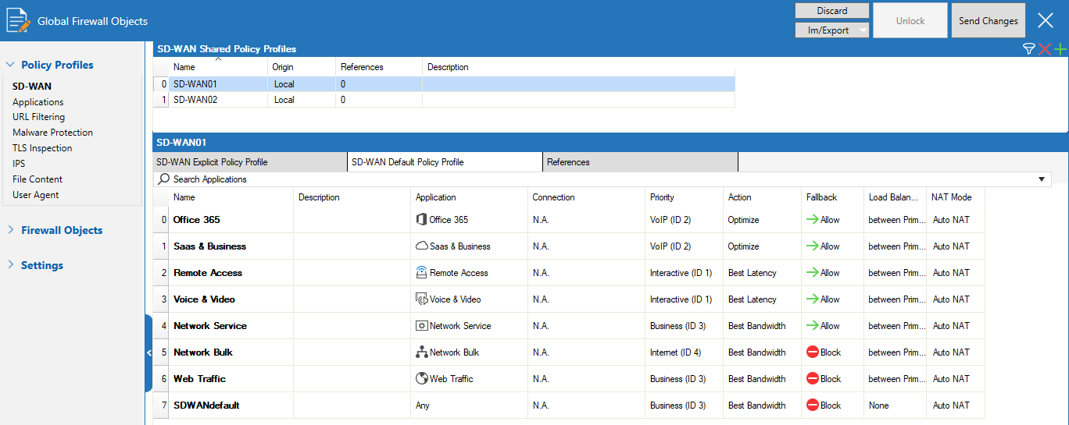Select the Voice & Video policy name
This screenshot has height=425, width=1069.
click(x=204, y=299)
